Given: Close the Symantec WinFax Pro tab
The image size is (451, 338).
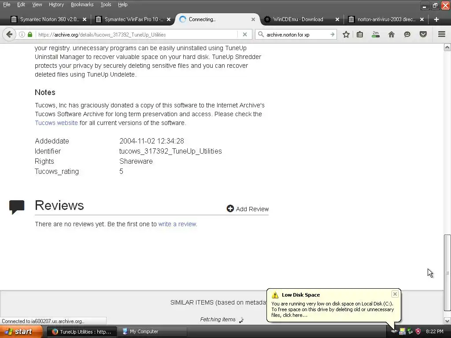Looking at the screenshot, I should point(169,19).
